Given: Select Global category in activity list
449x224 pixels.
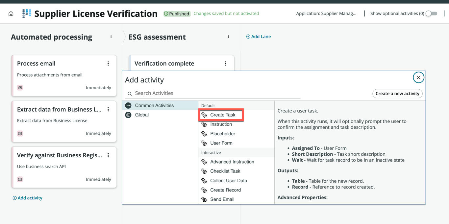Looking at the screenshot, I should (142, 115).
